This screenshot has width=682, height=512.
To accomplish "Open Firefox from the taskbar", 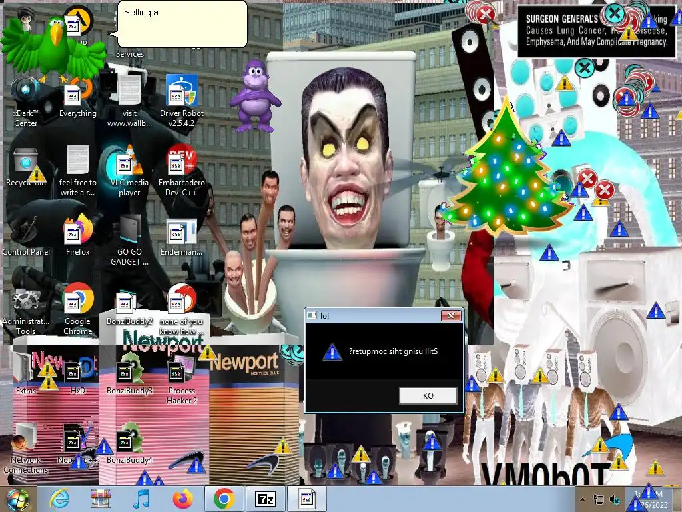I will (182, 499).
